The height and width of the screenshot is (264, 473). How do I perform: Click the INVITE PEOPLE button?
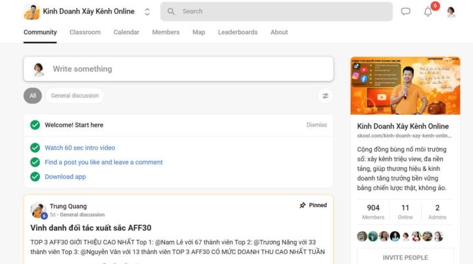click(x=405, y=257)
